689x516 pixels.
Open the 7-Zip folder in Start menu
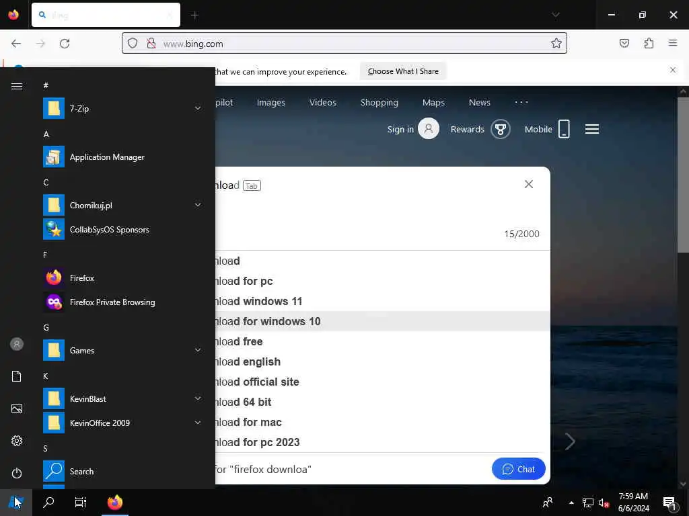[122, 108]
